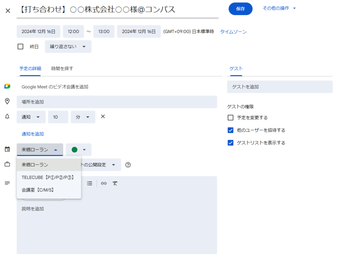Enable the 終日 all-day checkbox
The height and width of the screenshot is (261, 340).
pos(21,46)
